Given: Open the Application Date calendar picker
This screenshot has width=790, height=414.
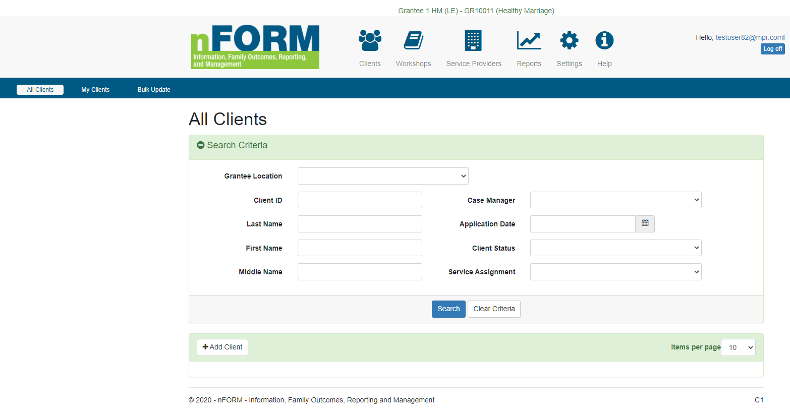Looking at the screenshot, I should [645, 223].
